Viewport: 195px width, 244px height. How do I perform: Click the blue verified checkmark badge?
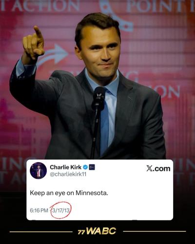[x=85, y=167]
